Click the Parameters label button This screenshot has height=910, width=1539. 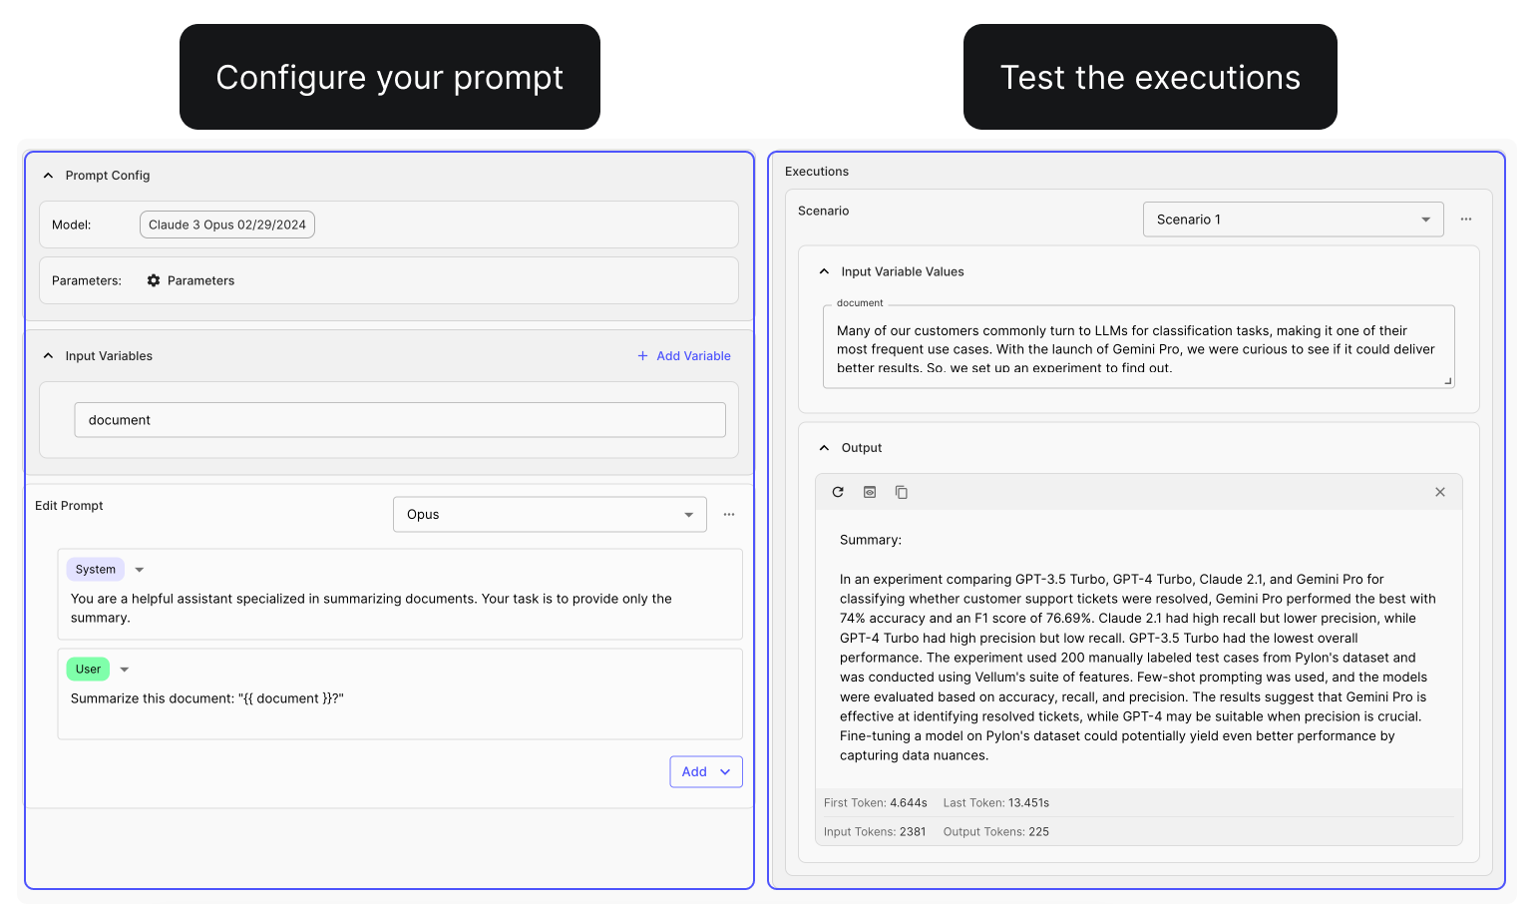tap(200, 280)
